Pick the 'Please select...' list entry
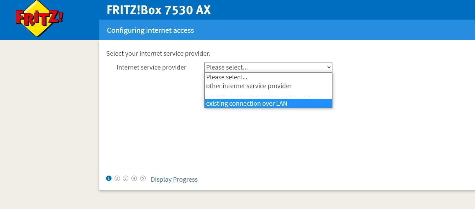Image resolution: width=475 pixels, height=209 pixels. [x=227, y=77]
